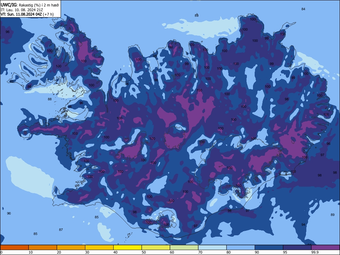Click the 10–20 orange legend swatch
The image size is (340, 255).
pyautogui.click(x=43, y=248)
